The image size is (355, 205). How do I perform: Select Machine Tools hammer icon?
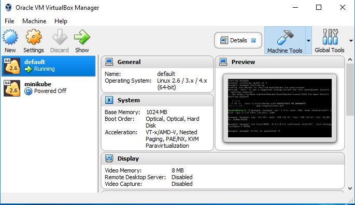click(285, 37)
